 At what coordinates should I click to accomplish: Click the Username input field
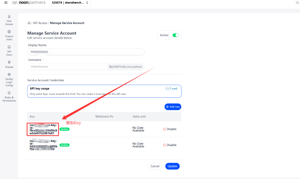pyautogui.click(x=68, y=66)
